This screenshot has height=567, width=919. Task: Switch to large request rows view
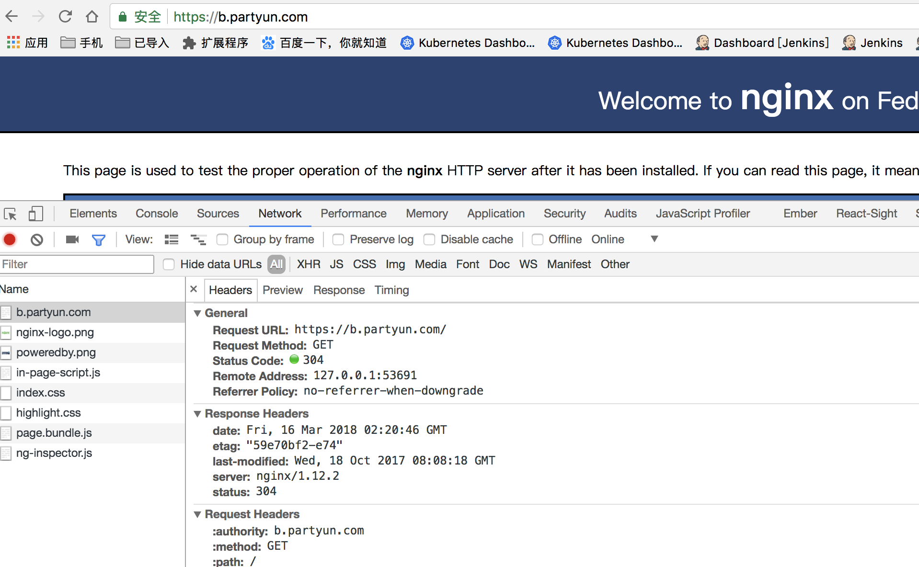[172, 239]
